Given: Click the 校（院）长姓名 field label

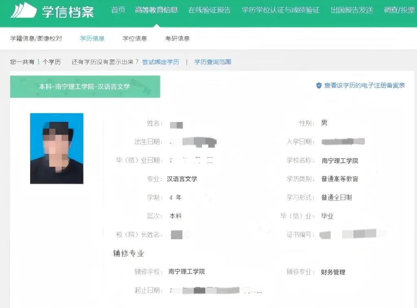Looking at the screenshot, I should click(139, 235).
